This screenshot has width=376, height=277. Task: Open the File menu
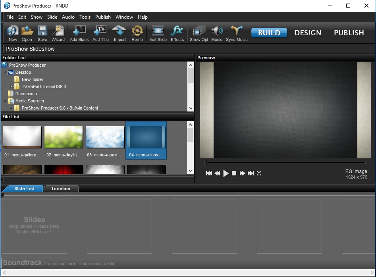click(10, 17)
